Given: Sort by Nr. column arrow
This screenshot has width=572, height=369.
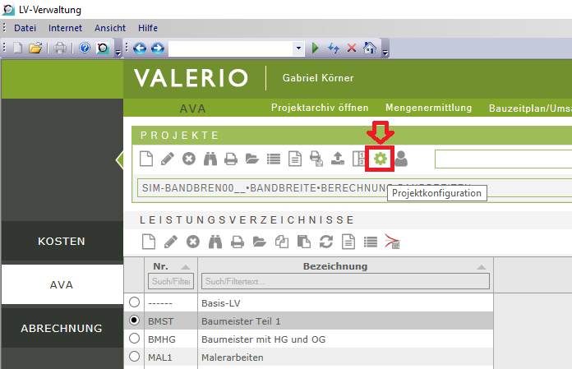Looking at the screenshot, I should coord(185,266).
